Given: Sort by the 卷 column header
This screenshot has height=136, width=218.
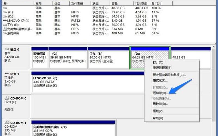Looking at the screenshot, I should pos(18,4).
